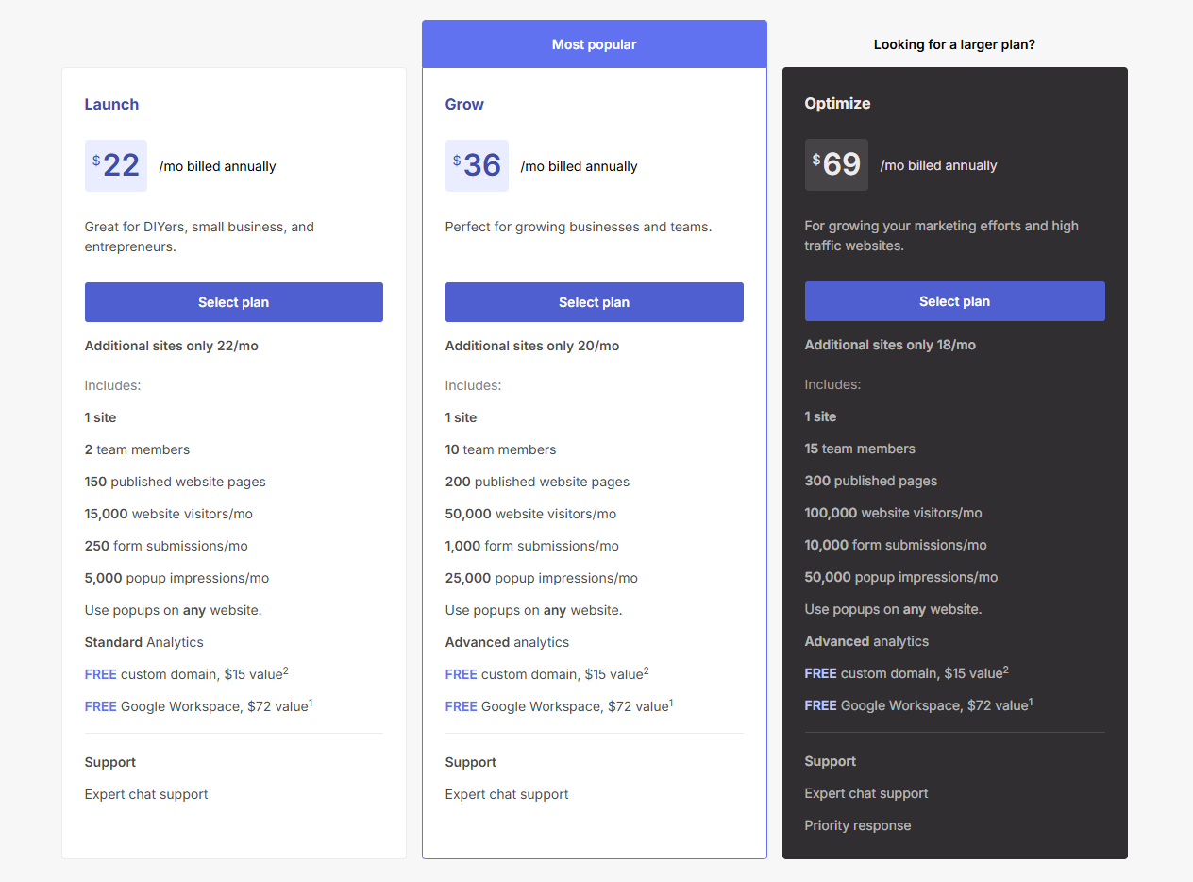The width and height of the screenshot is (1193, 882).
Task: Click Select plan for the Launch plan
Action: pyautogui.click(x=233, y=302)
